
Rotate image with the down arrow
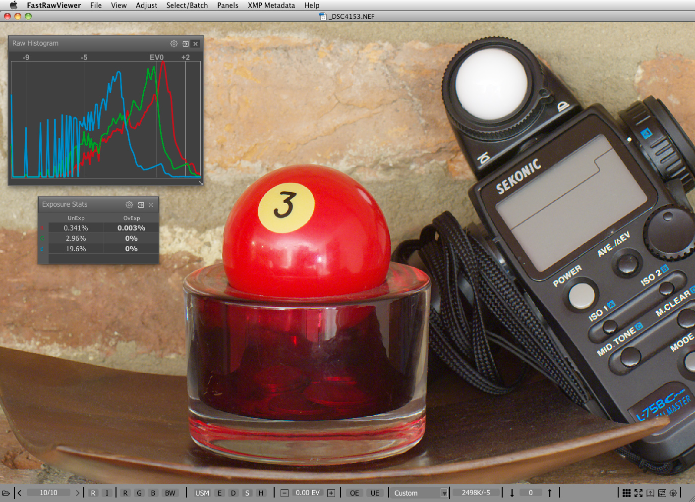512,493
